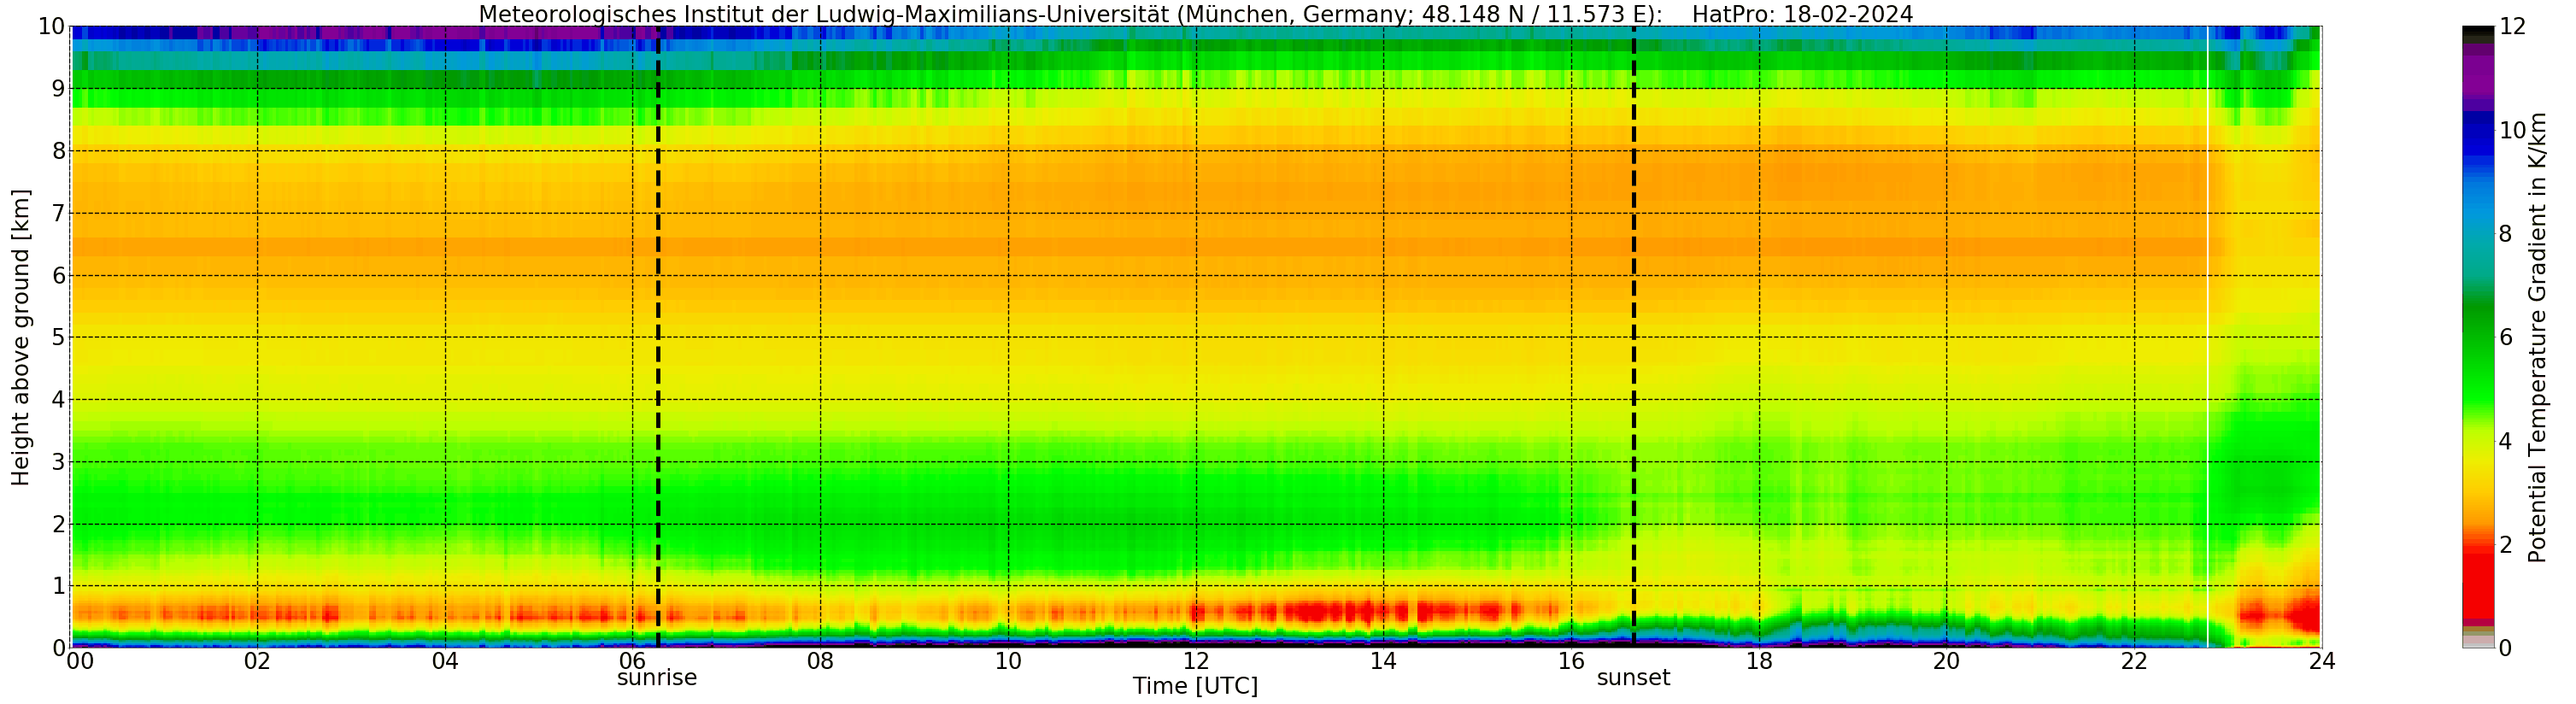Click the plot title naming Ludwig-Maximilians-Universität

pyautogui.click(x=1195, y=14)
